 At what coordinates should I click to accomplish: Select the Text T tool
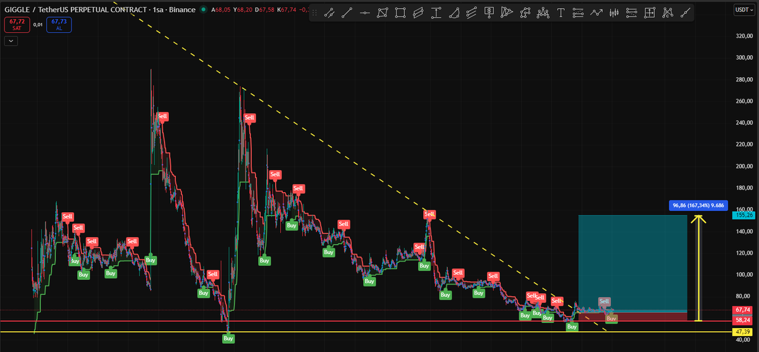pos(560,13)
